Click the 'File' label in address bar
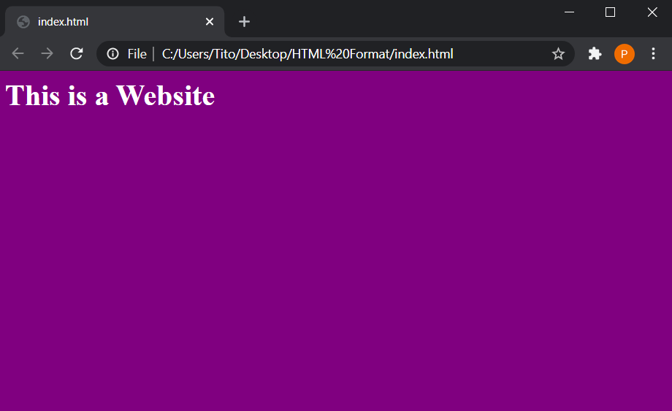Screen dimensions: 672x411 pos(137,54)
